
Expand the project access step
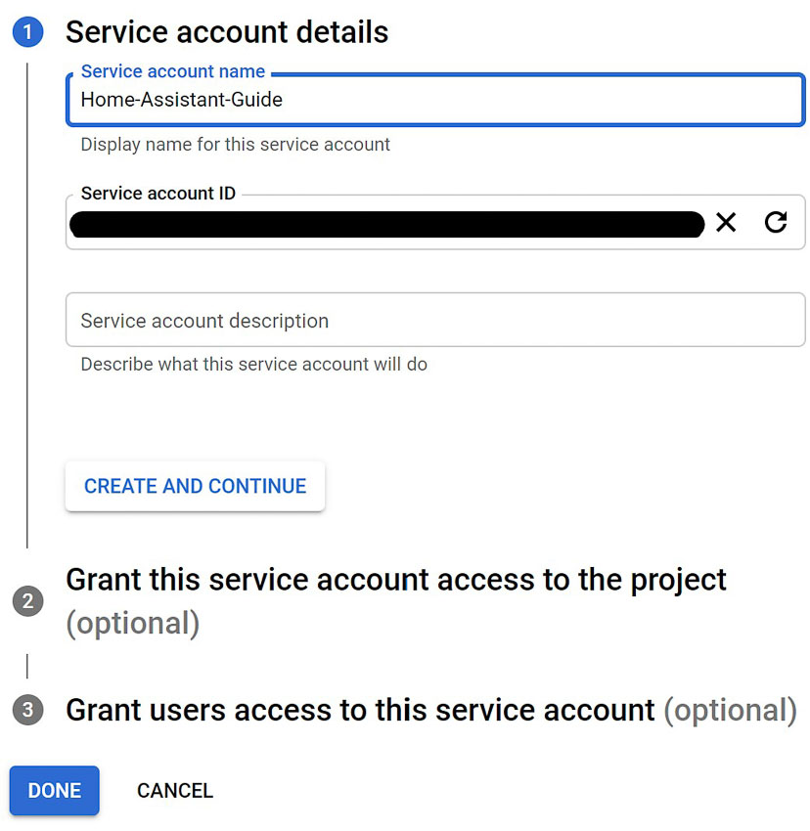point(395,580)
